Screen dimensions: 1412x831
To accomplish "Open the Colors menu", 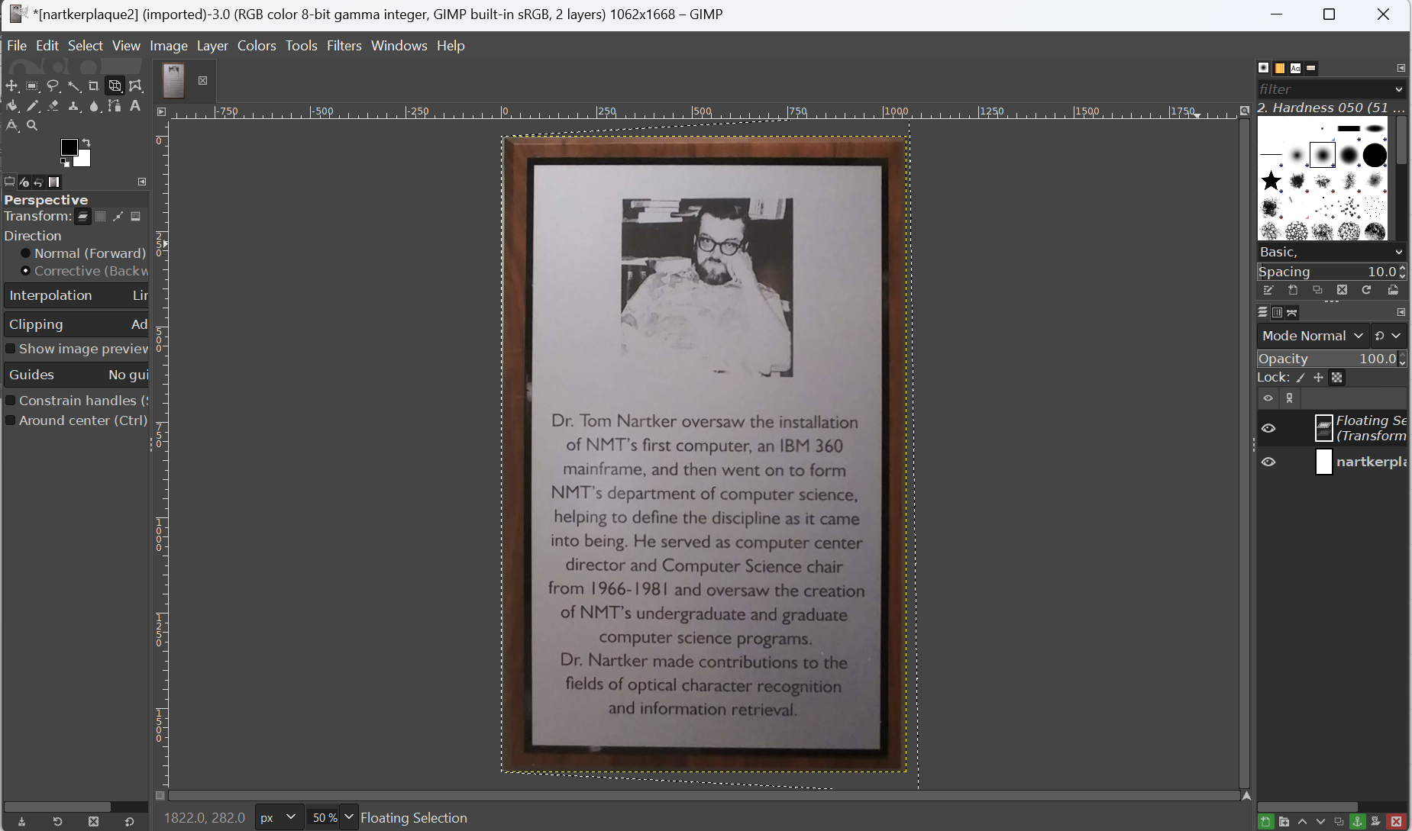I will point(257,46).
